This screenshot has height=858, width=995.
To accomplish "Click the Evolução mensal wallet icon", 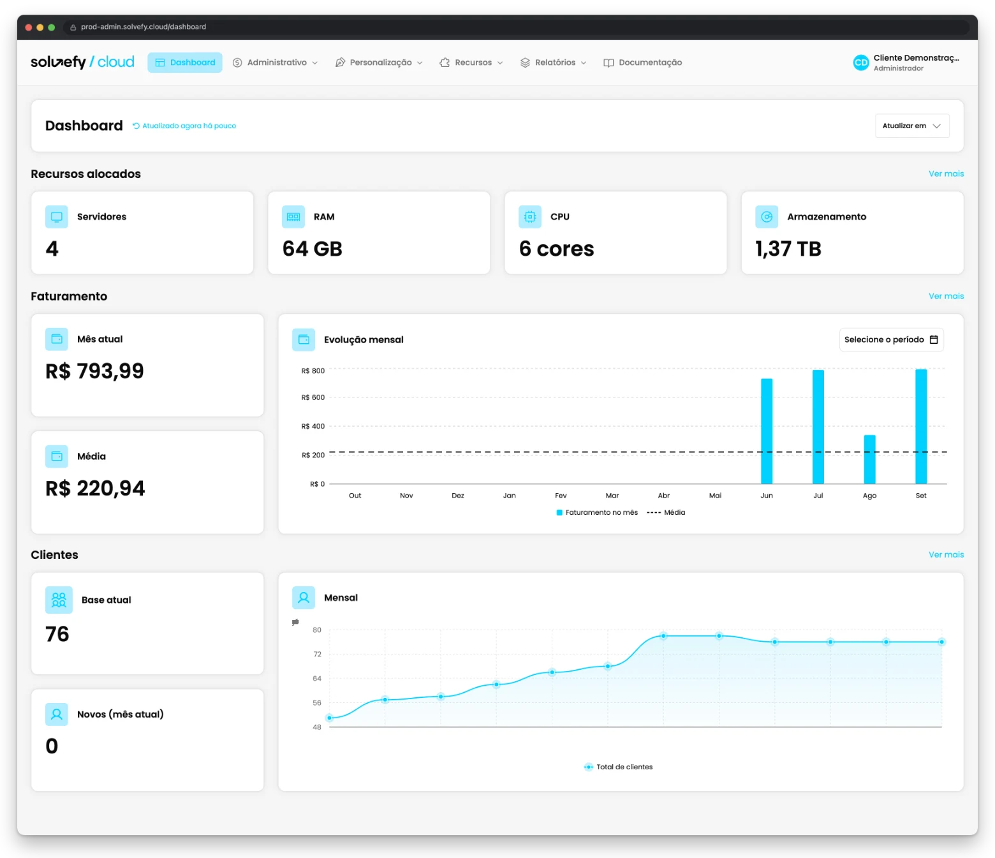I will [304, 339].
